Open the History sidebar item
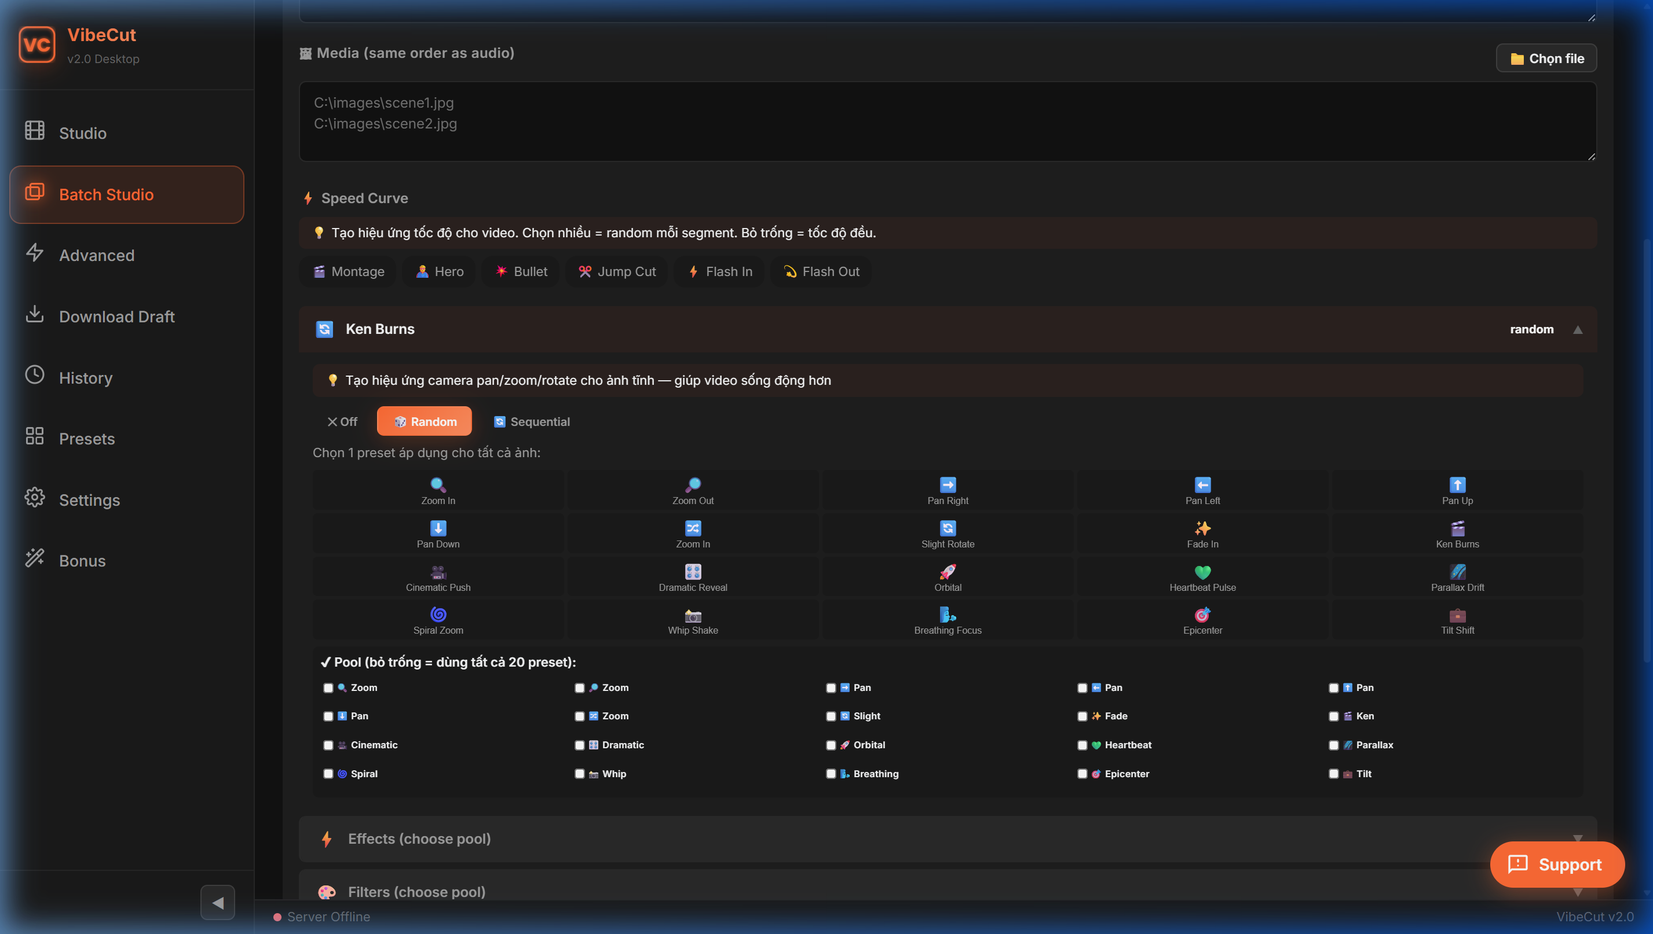Screen dimensions: 1653x934 pos(126,378)
